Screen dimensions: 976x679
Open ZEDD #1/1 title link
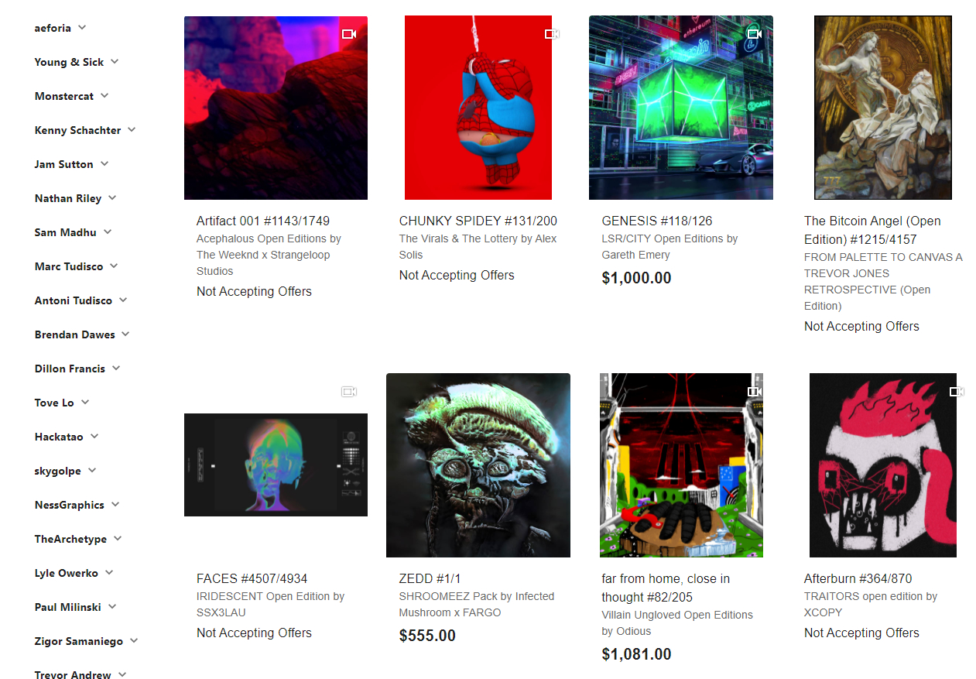click(x=430, y=578)
